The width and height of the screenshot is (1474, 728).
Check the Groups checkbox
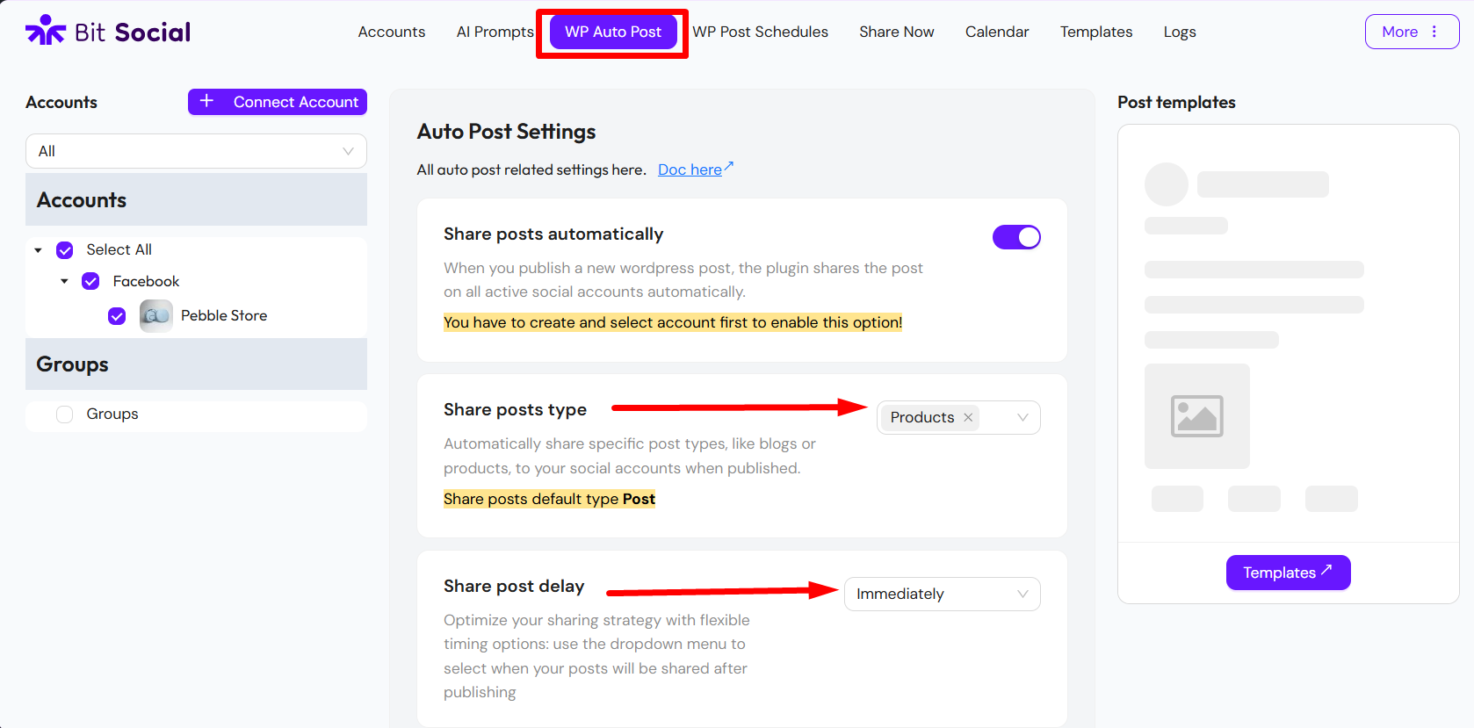[x=64, y=413]
